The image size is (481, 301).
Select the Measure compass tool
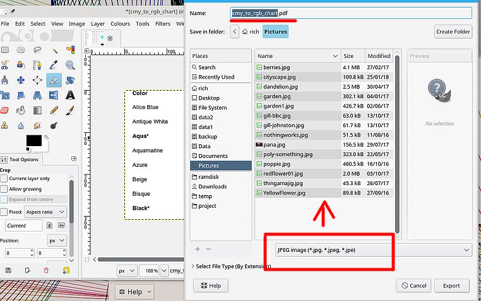point(4,80)
